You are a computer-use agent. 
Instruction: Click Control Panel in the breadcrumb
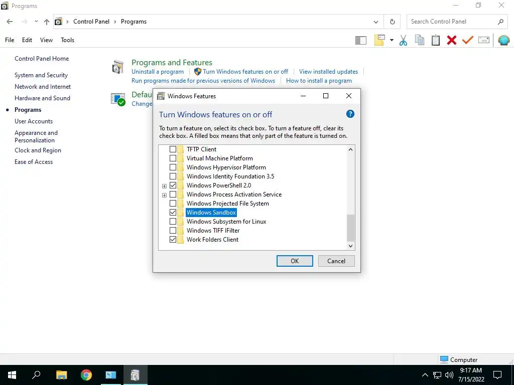91,22
